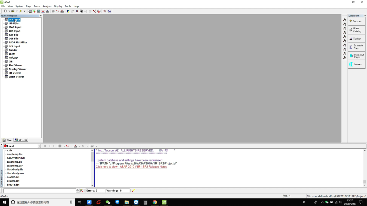The width and height of the screenshot is (367, 206).
Task: Select Chart Viewer in workspace tree
Action: (x=16, y=77)
